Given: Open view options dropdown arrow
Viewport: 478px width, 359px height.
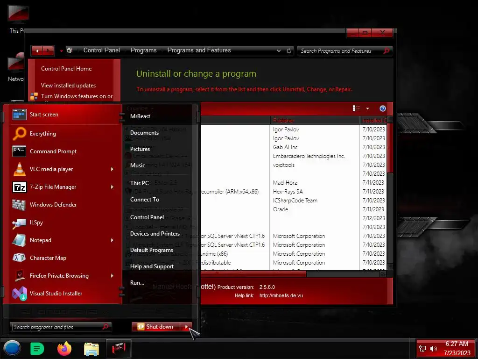Looking at the screenshot, I should click(x=368, y=108).
